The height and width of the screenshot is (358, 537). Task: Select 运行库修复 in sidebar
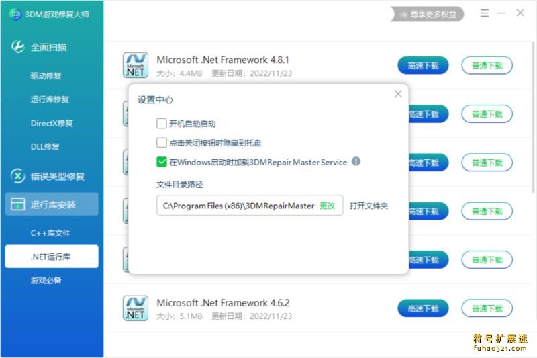pyautogui.click(x=50, y=99)
